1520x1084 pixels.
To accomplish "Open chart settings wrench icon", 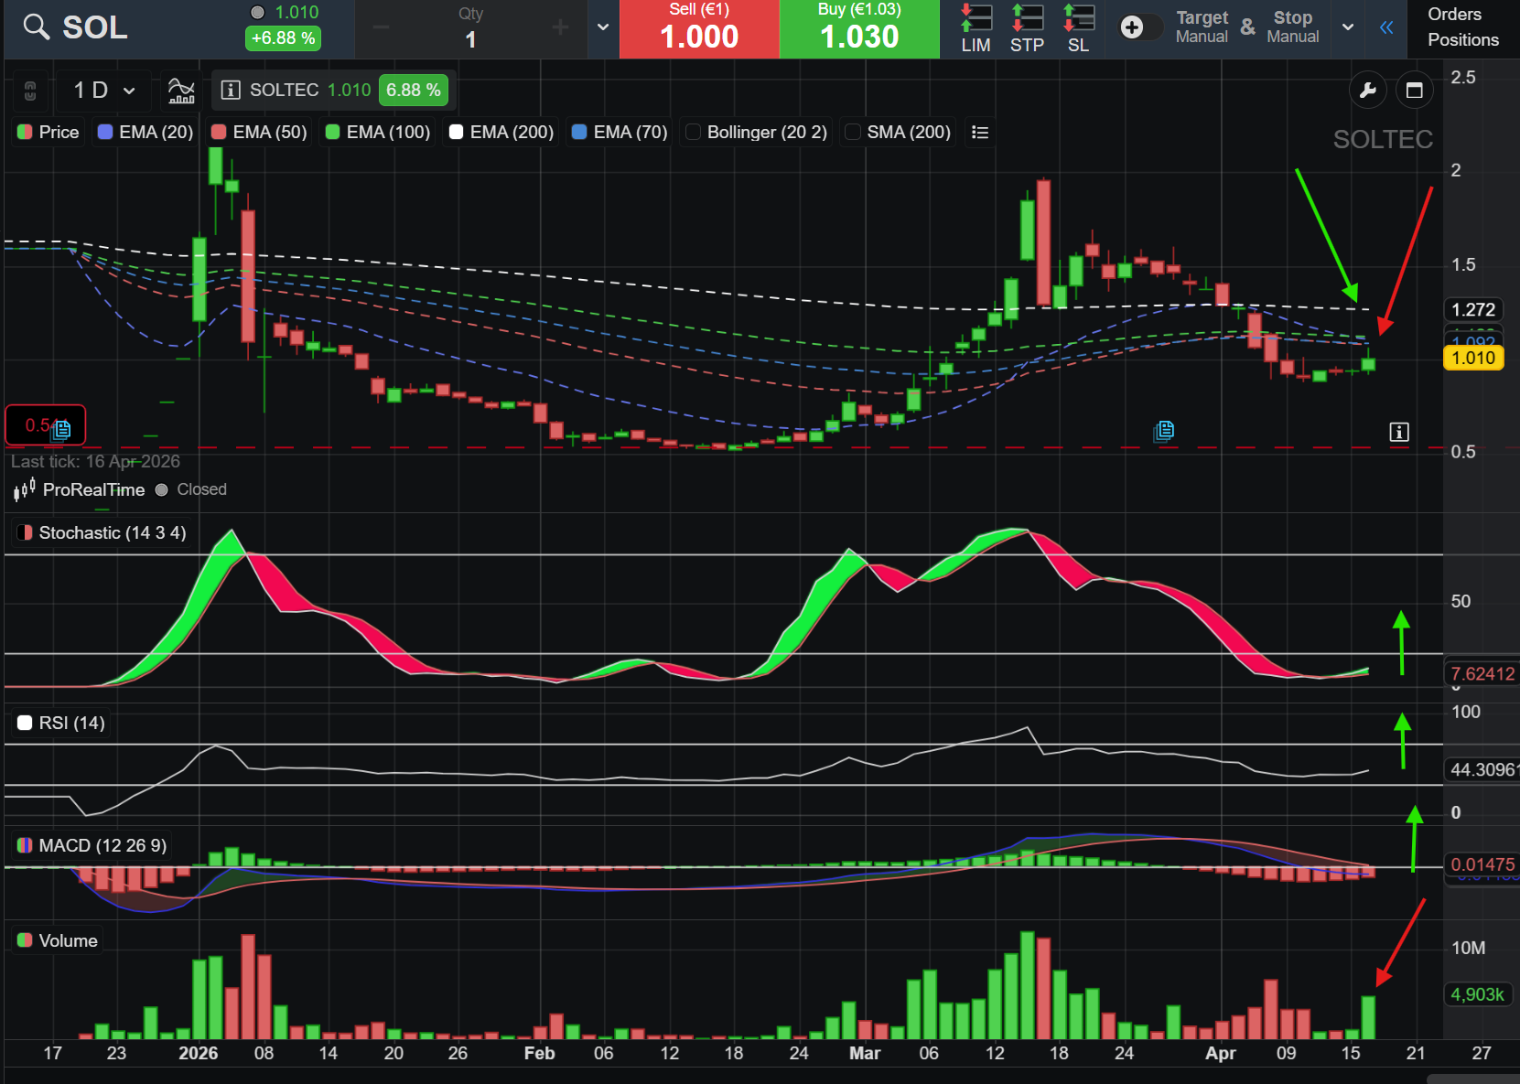I will [1368, 90].
